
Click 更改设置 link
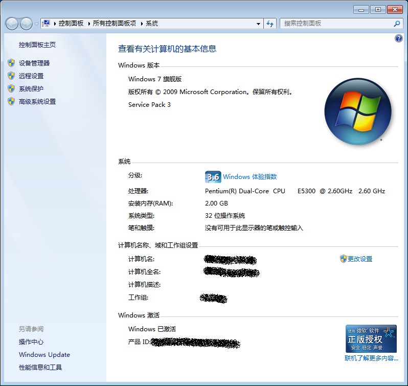360,259
